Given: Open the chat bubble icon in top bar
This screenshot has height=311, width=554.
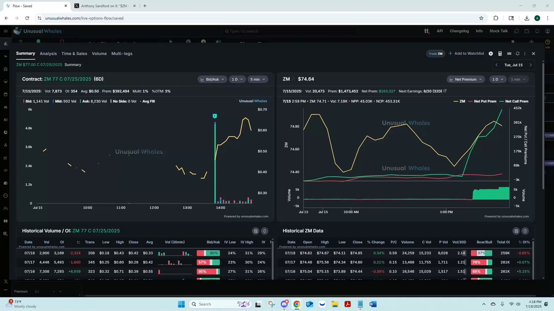Looking at the screenshot, I should [x=516, y=31].
